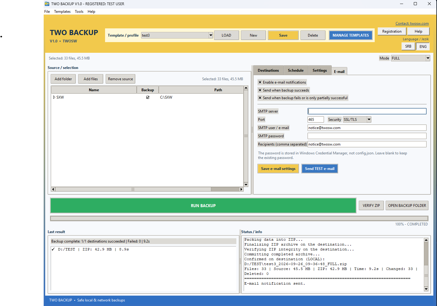Minimize the TWO BACKUP window
This screenshot has width=437, height=306.
click(x=402, y=4)
